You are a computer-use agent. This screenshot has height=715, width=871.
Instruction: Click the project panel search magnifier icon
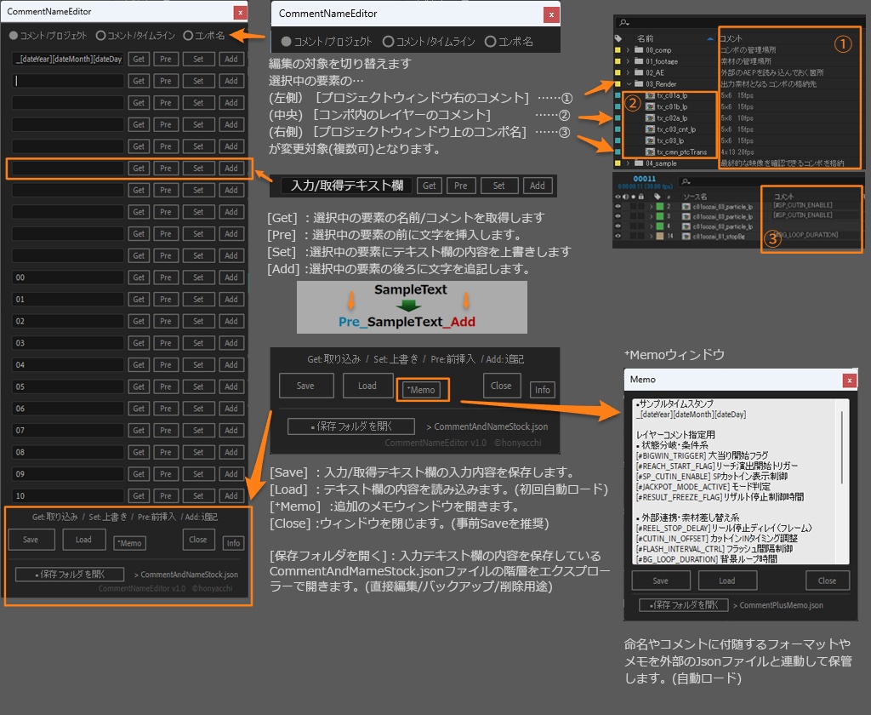[x=624, y=23]
